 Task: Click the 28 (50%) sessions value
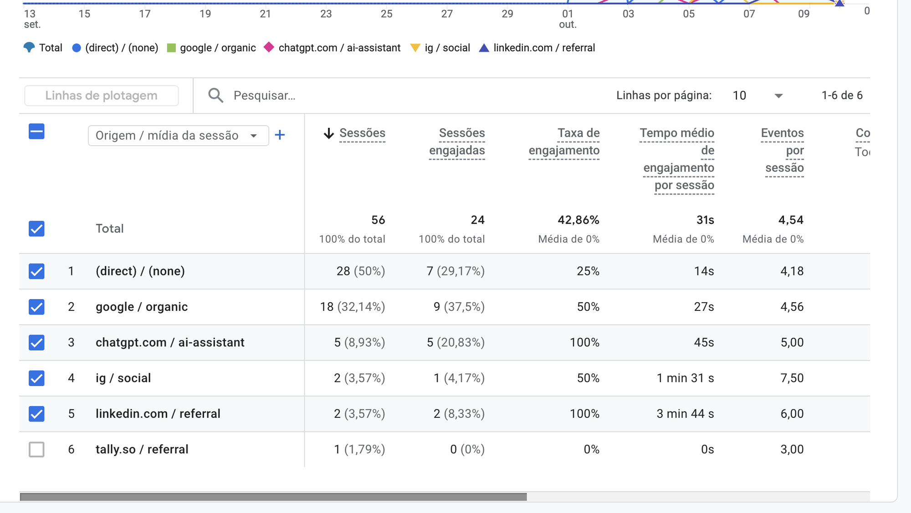coord(361,271)
